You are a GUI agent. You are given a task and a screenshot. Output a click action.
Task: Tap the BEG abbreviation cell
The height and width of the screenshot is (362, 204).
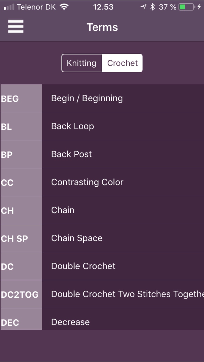[x=21, y=99]
